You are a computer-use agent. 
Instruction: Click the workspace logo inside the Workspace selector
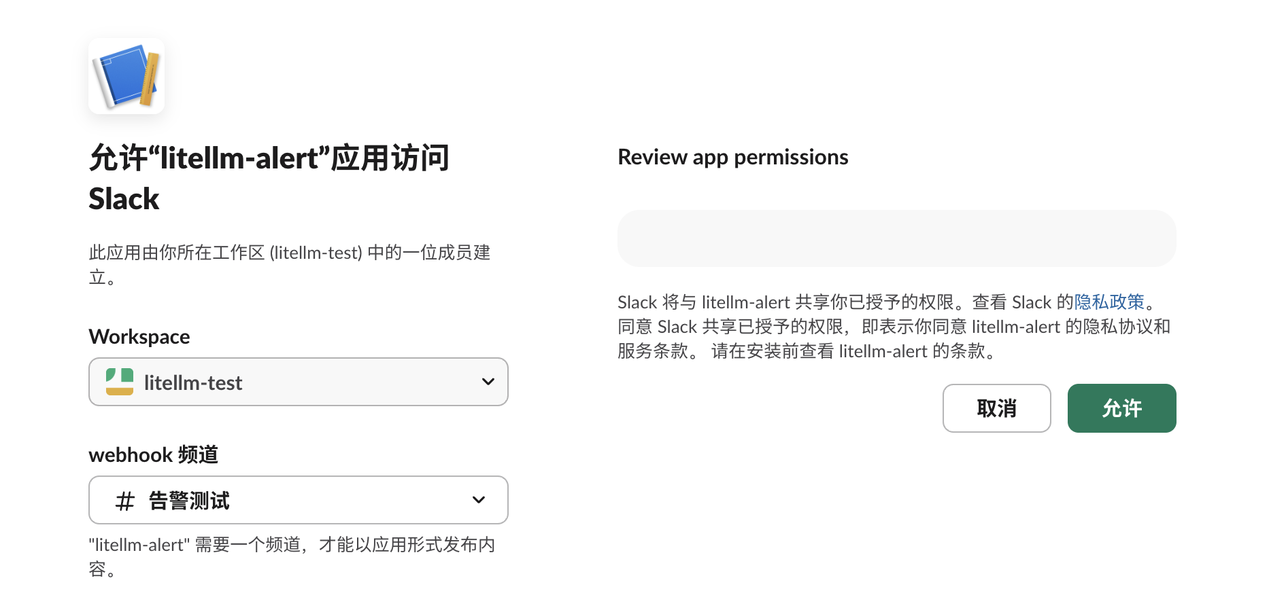tap(120, 382)
